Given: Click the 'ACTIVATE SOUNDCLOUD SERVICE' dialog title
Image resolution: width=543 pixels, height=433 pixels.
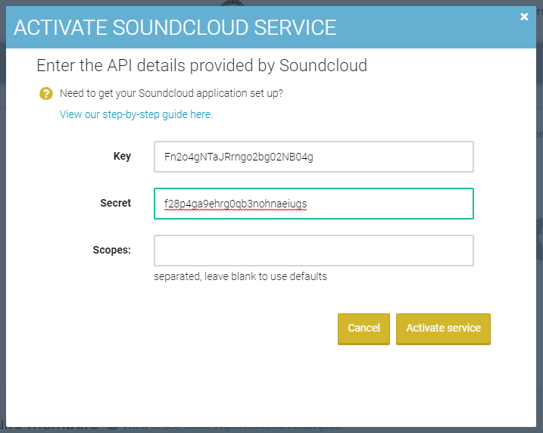Looking at the screenshot, I should (x=175, y=28).
